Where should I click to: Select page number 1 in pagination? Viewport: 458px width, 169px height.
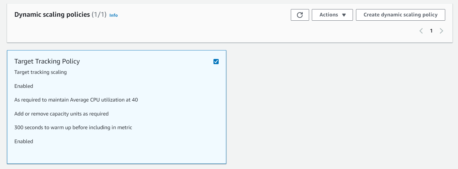(431, 31)
